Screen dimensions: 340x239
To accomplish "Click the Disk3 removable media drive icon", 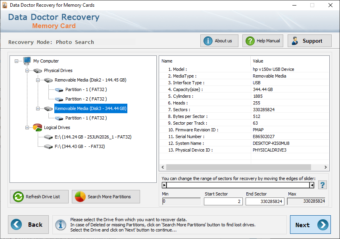I will pyautogui.click(x=48, y=108).
